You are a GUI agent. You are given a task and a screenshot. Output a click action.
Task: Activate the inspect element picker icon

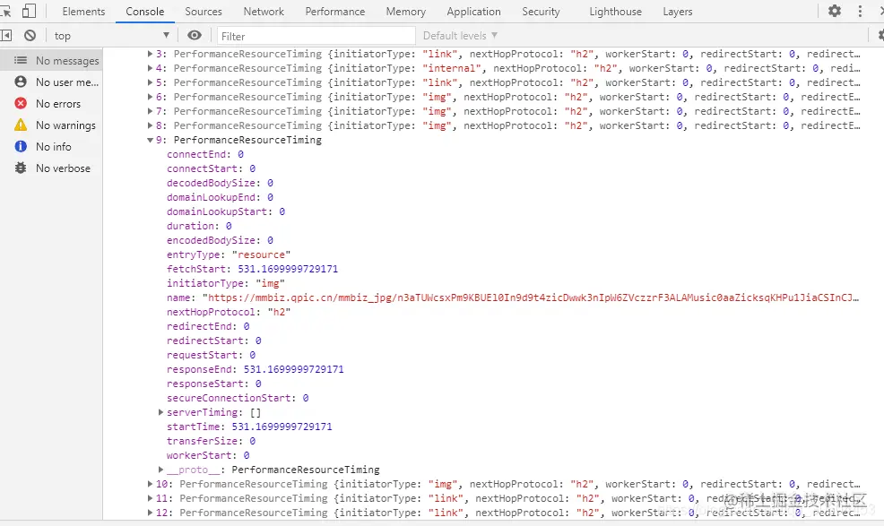pyautogui.click(x=5, y=12)
